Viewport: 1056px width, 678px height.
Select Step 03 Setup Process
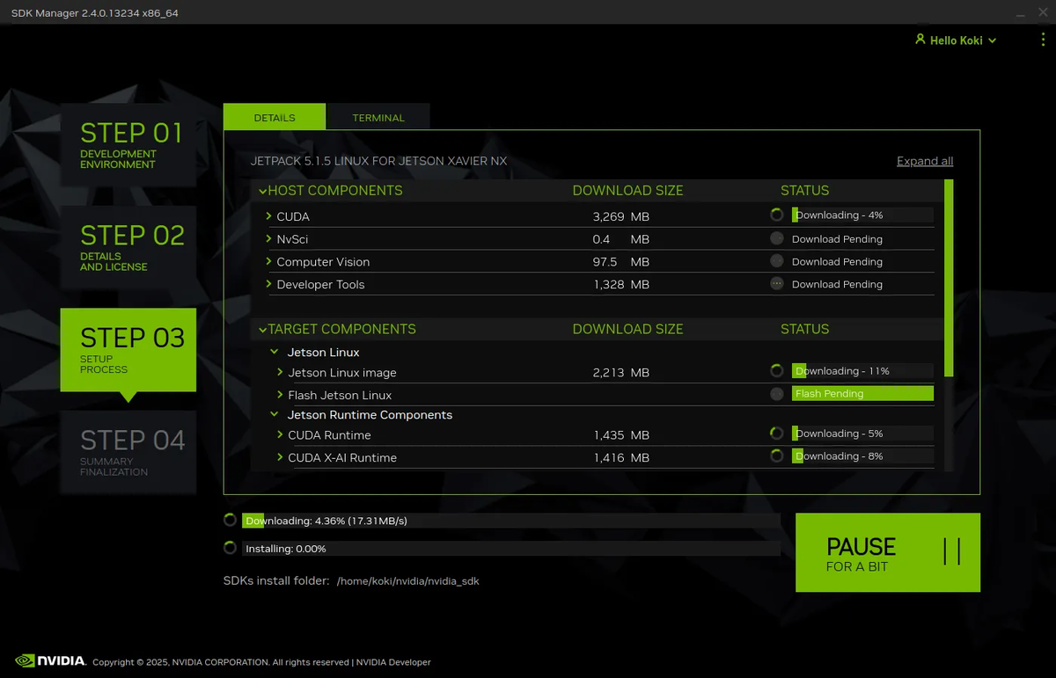[x=128, y=350]
